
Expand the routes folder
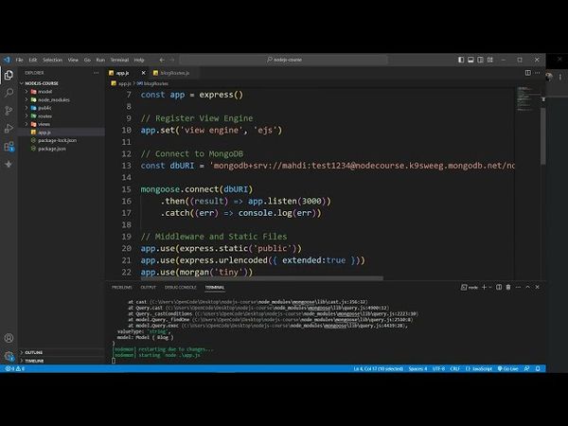coord(27,115)
